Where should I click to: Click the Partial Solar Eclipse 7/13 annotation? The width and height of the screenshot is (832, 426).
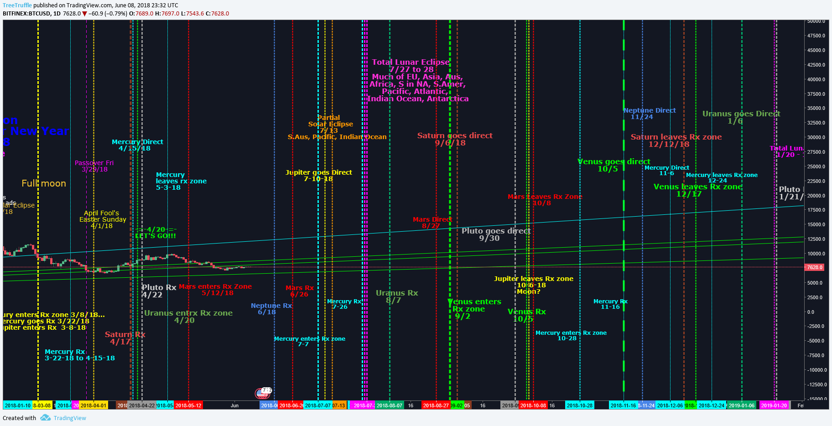pyautogui.click(x=337, y=127)
